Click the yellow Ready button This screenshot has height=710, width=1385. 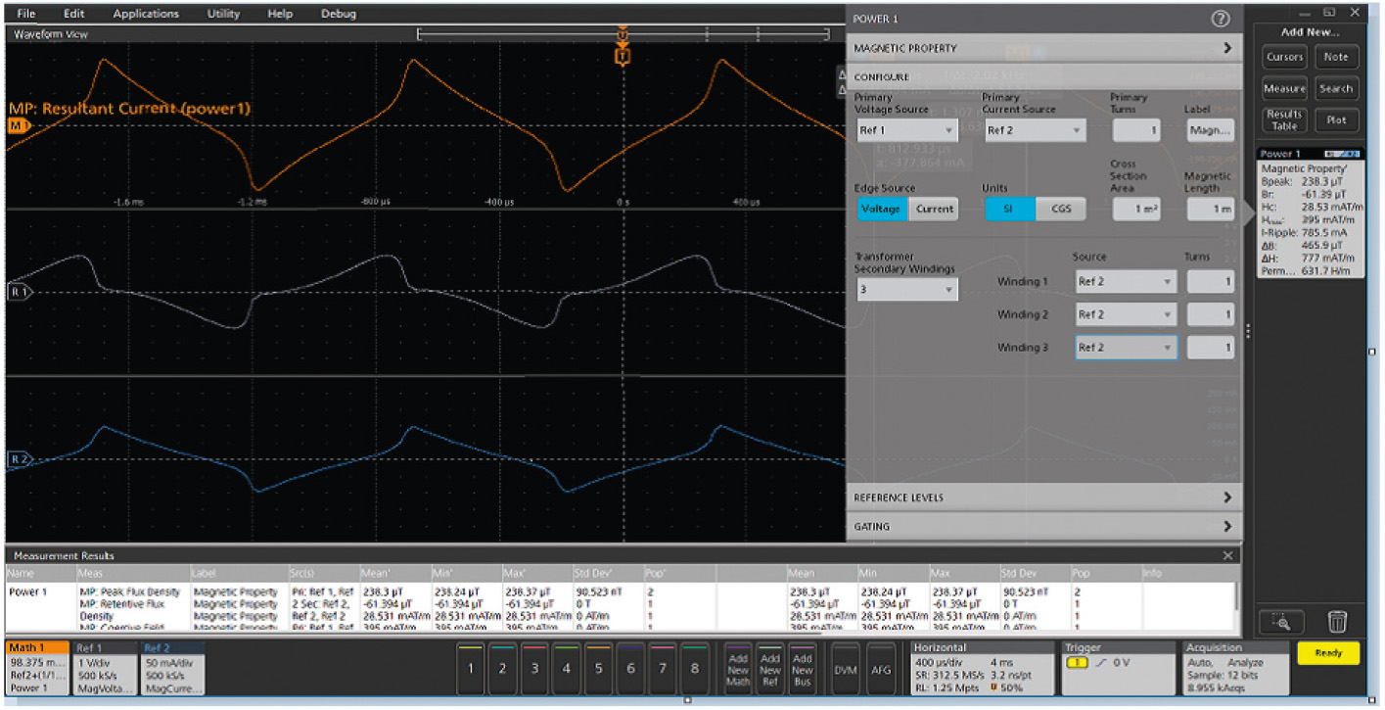[1328, 653]
